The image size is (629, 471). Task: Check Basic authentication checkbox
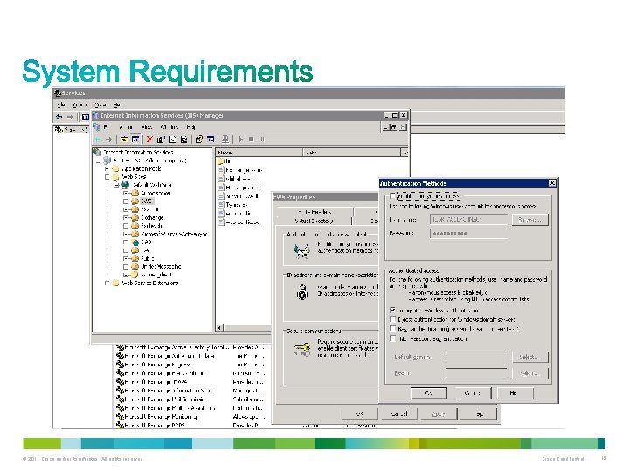[x=393, y=329]
